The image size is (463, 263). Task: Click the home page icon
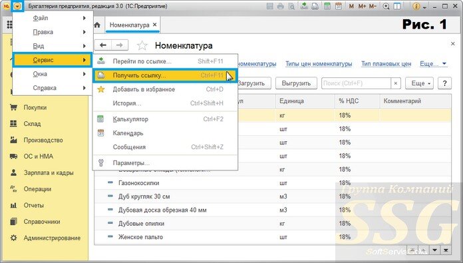pyautogui.click(x=97, y=25)
